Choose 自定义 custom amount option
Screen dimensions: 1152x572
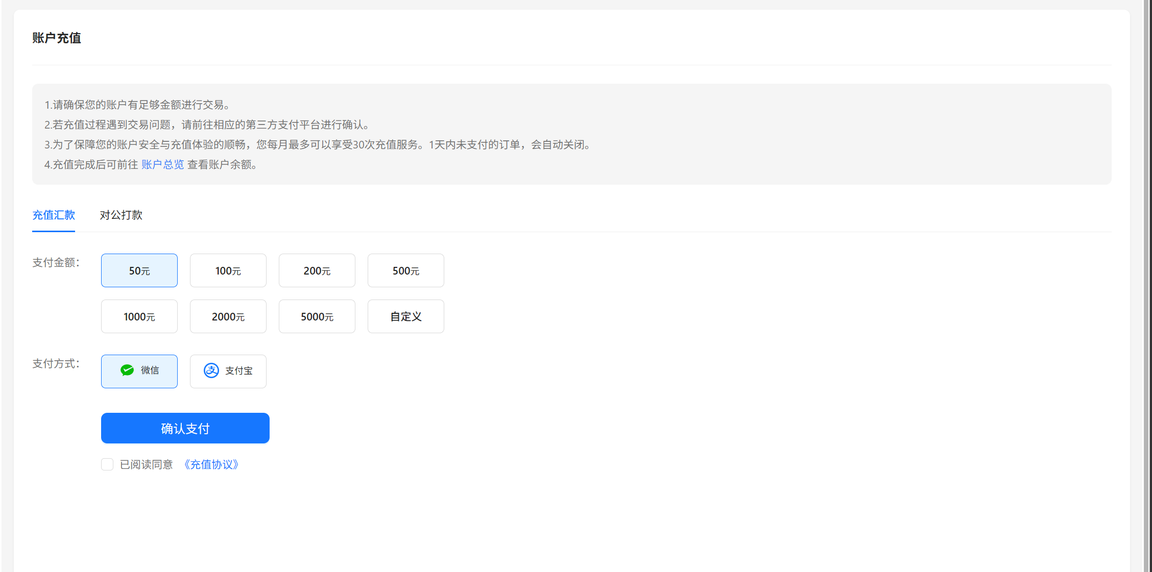pos(406,316)
